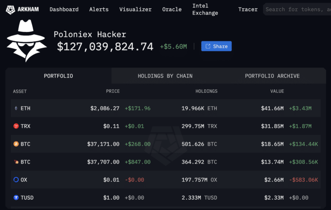The image size is (331, 210).
Task: Click the OX asset name
Action: [24, 180]
